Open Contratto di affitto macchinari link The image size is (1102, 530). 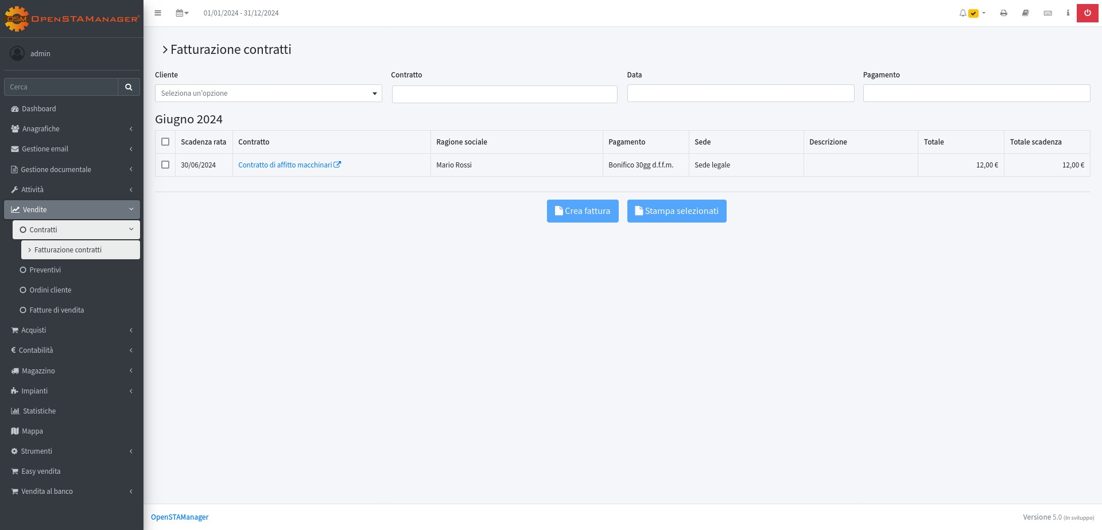click(x=285, y=165)
